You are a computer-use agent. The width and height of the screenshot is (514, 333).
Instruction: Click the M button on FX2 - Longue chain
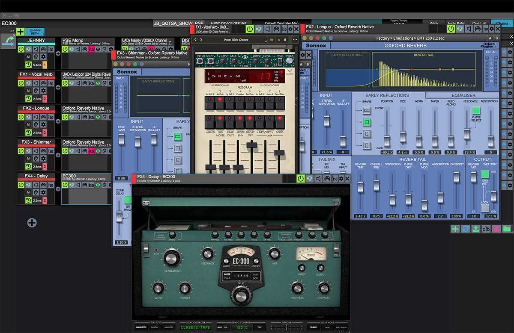click(28, 124)
